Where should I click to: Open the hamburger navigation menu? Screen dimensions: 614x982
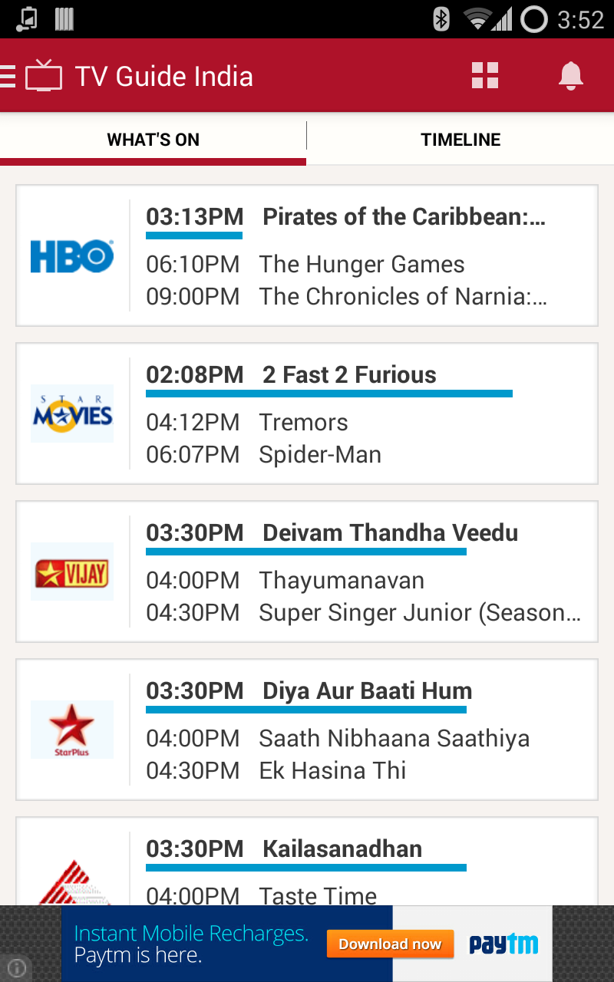[8, 76]
